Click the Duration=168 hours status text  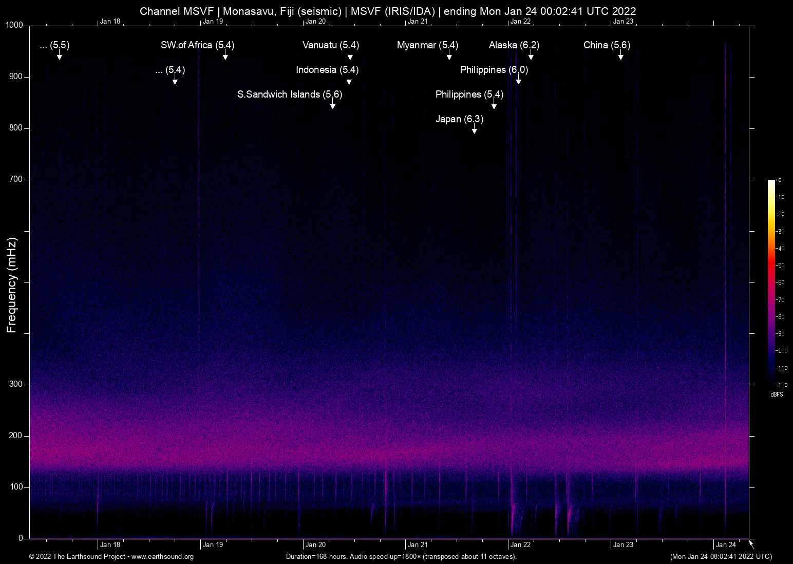click(x=401, y=557)
